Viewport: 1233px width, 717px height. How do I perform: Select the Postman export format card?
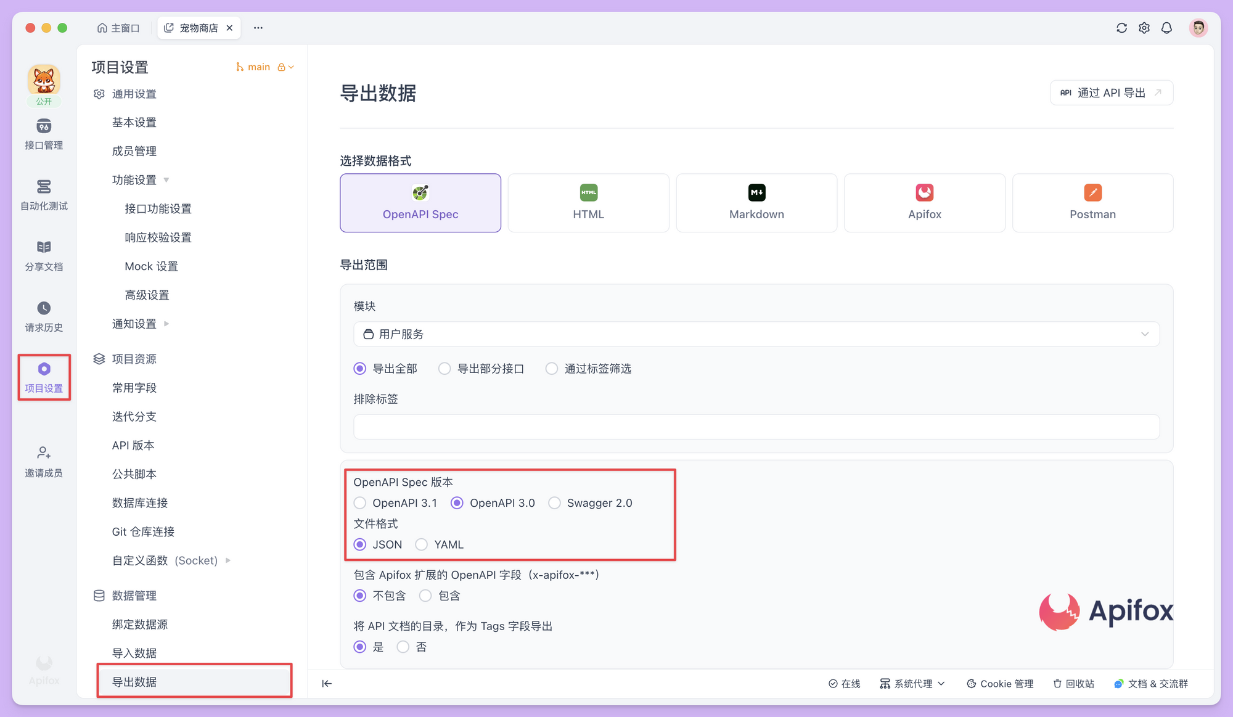(x=1092, y=203)
